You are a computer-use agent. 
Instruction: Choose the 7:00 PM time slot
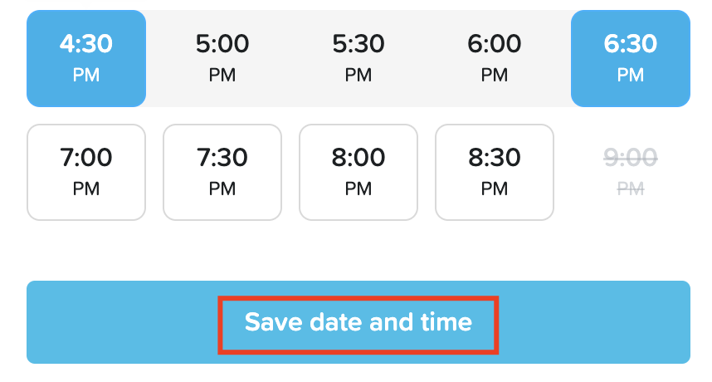click(x=86, y=172)
